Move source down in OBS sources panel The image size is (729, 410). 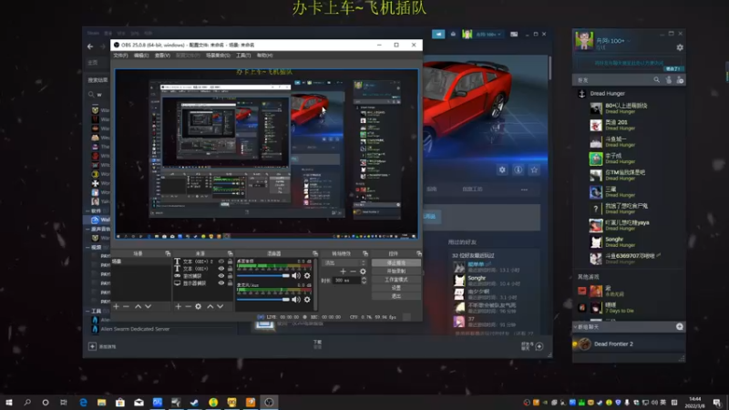(x=220, y=307)
